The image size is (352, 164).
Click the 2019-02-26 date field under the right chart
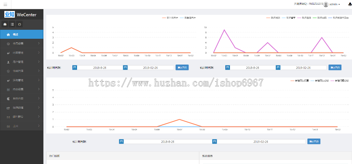coord(304,67)
